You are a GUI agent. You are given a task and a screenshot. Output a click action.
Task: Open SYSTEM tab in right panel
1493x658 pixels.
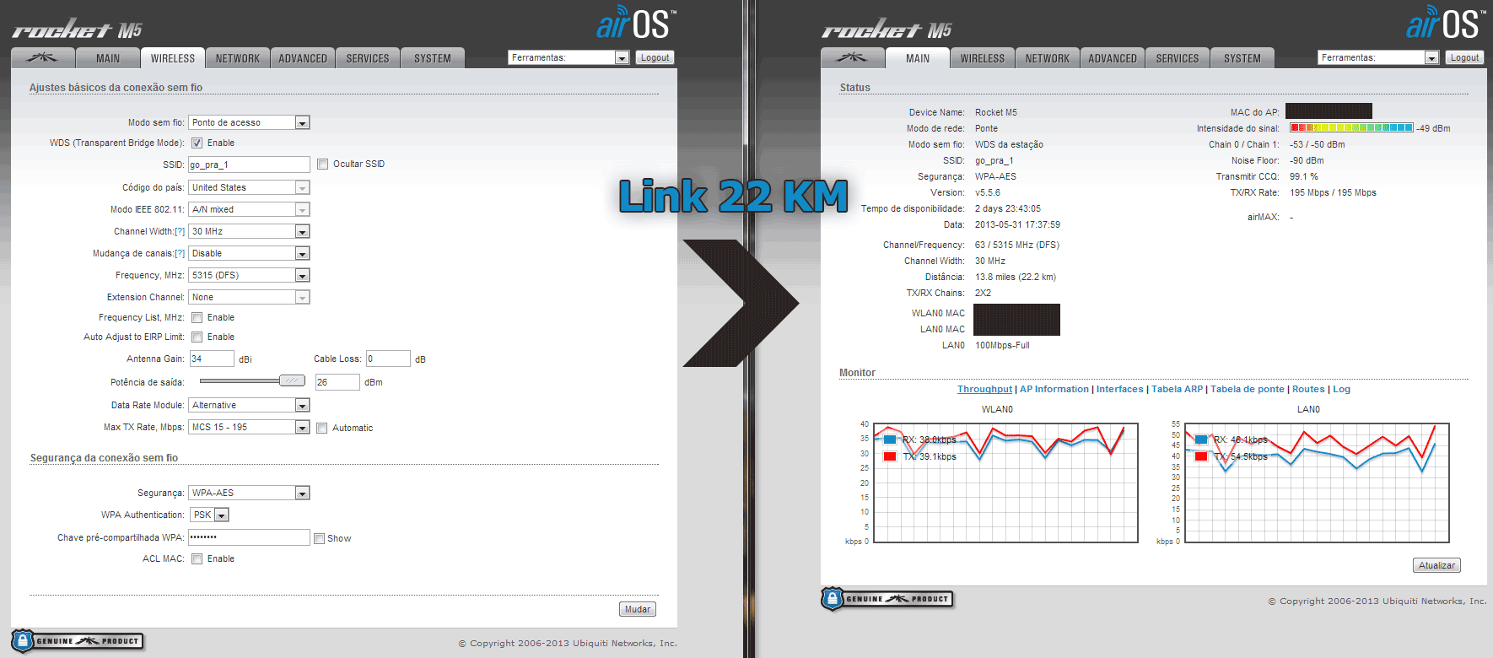[x=1242, y=58]
